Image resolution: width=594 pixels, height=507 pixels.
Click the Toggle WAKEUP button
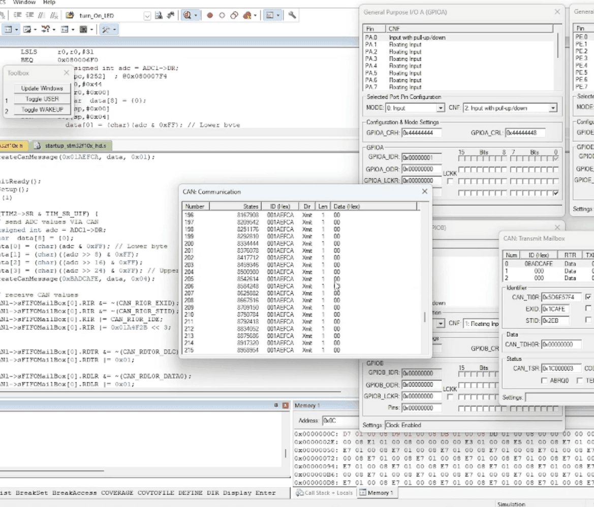coord(42,109)
